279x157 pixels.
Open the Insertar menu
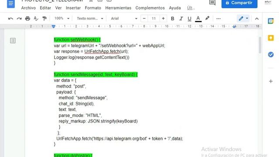click(x=73, y=8)
